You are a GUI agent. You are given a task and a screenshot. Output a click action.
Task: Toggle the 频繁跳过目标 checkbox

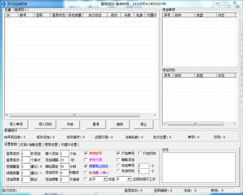click(86, 166)
